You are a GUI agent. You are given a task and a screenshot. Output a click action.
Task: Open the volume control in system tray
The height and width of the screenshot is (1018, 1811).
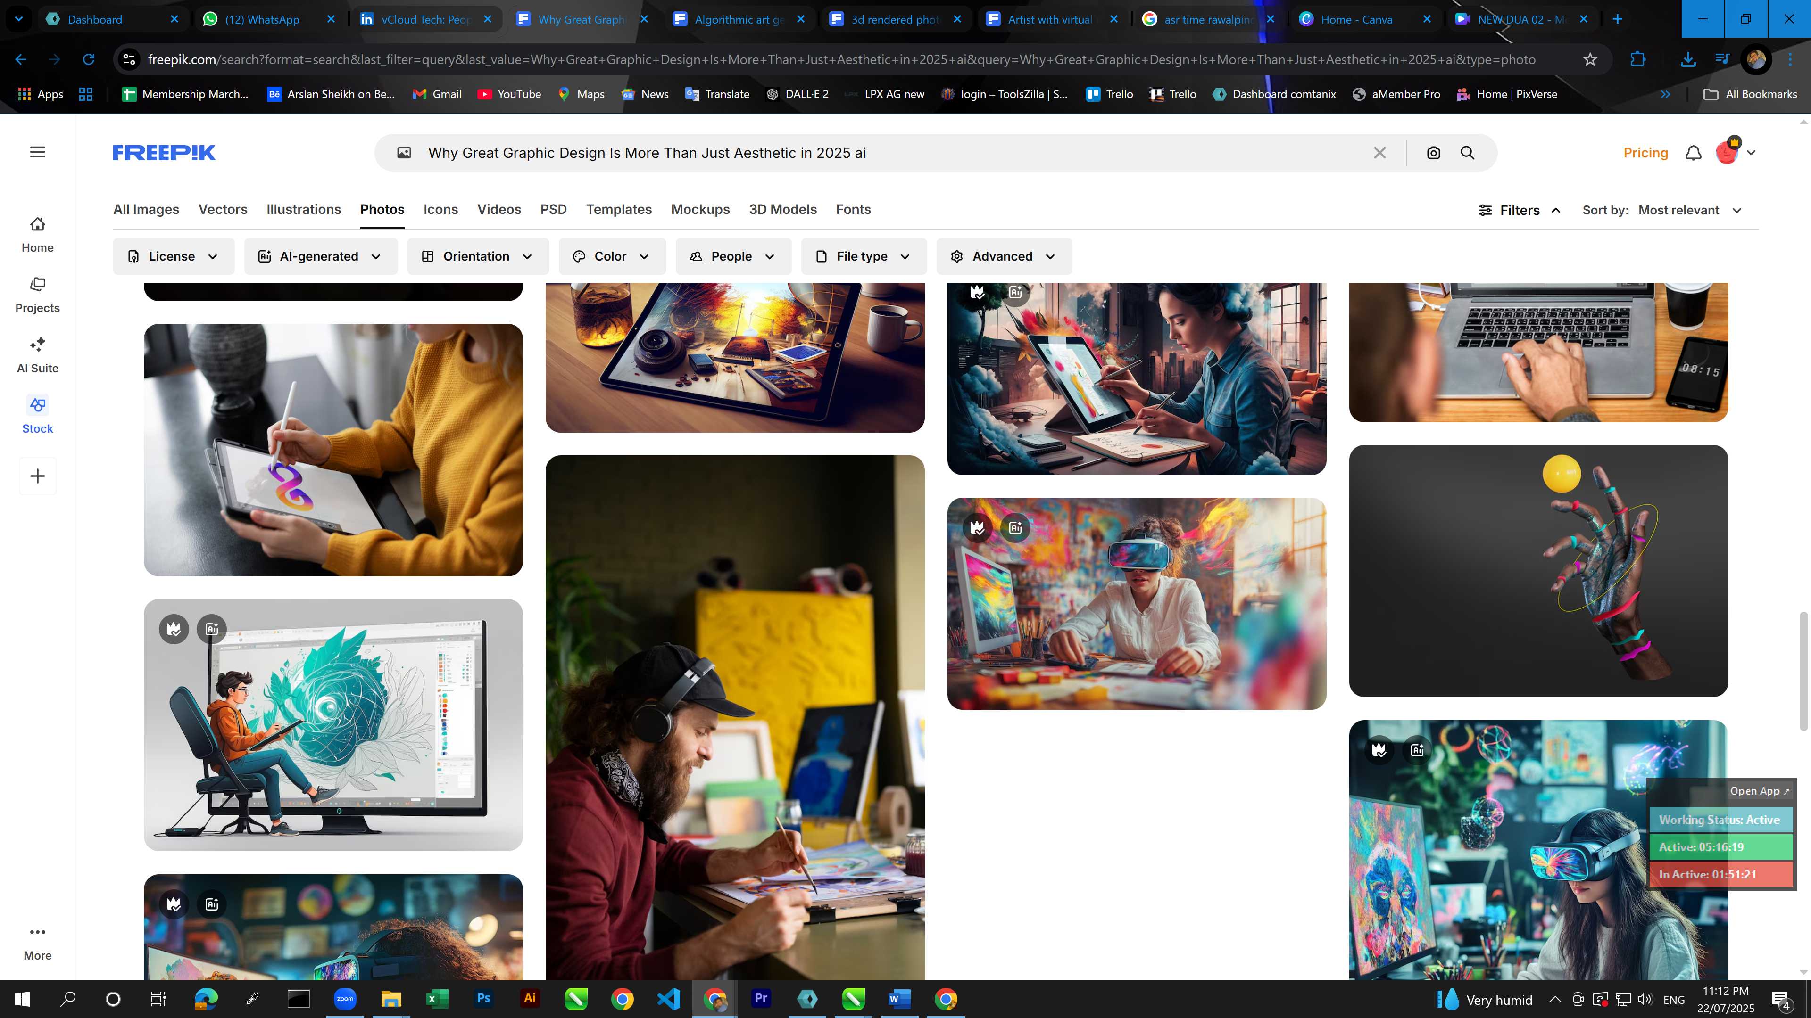click(1645, 999)
